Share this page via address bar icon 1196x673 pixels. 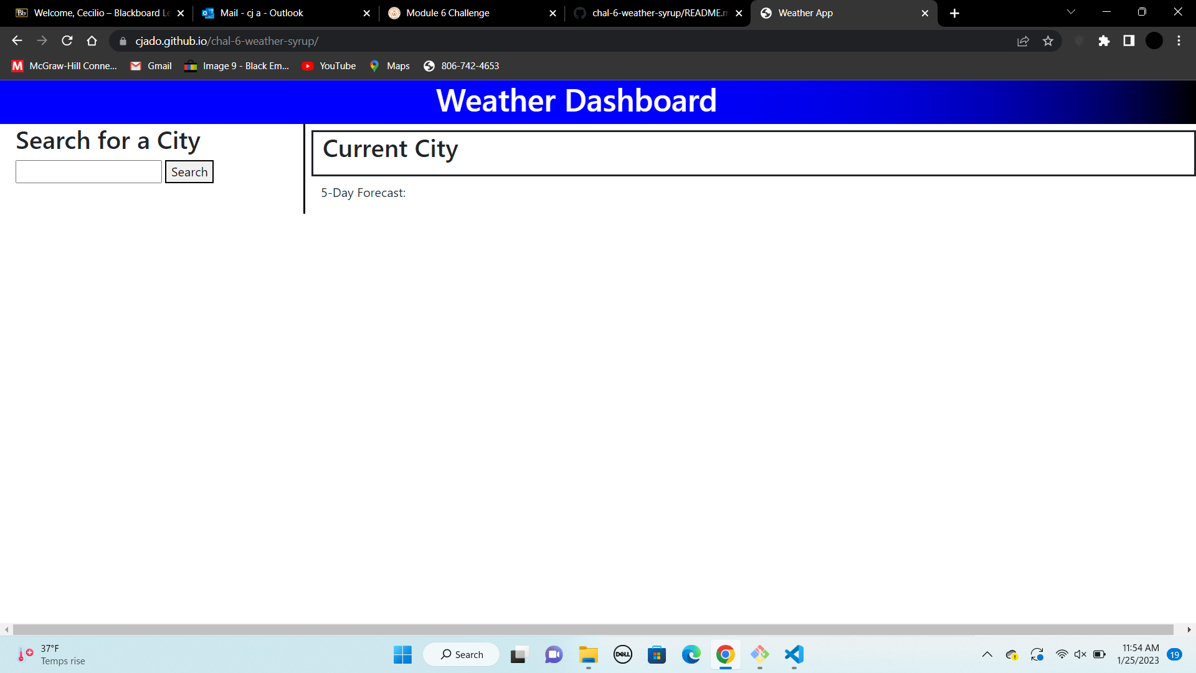pos(1023,41)
